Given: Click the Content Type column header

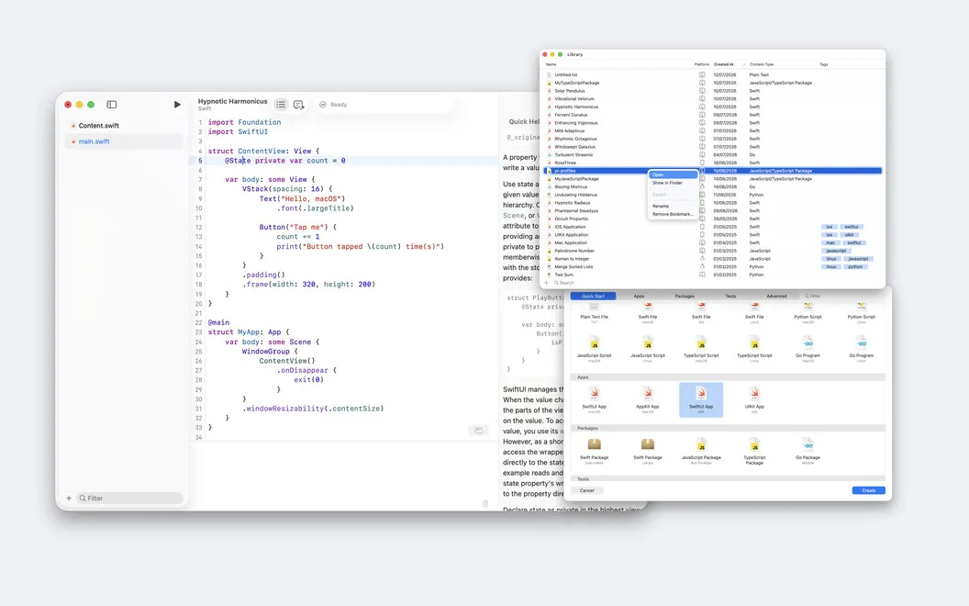Looking at the screenshot, I should click(x=762, y=64).
